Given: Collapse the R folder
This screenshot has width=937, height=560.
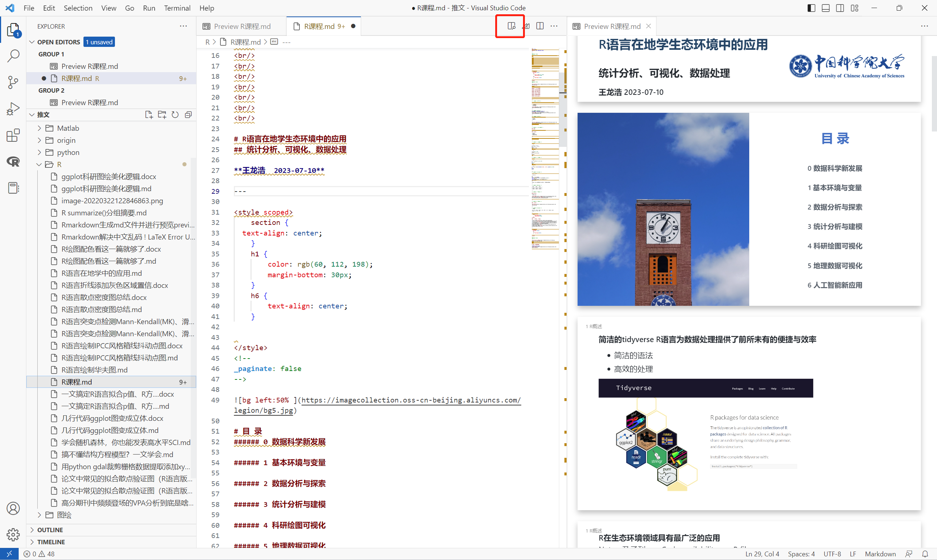Looking at the screenshot, I should coord(39,164).
